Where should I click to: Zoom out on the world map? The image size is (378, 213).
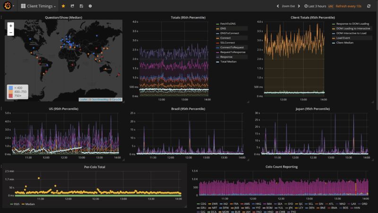(10, 32)
